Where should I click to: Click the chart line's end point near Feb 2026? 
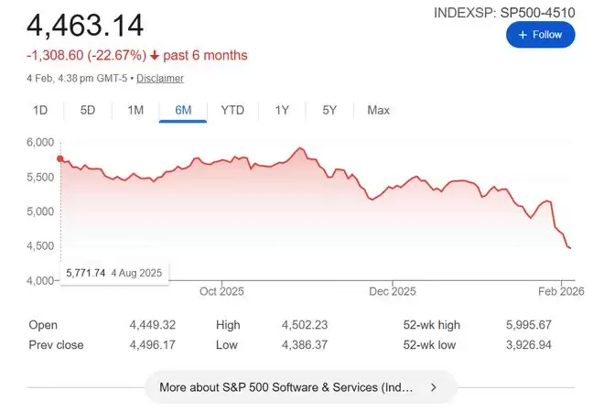[570, 248]
